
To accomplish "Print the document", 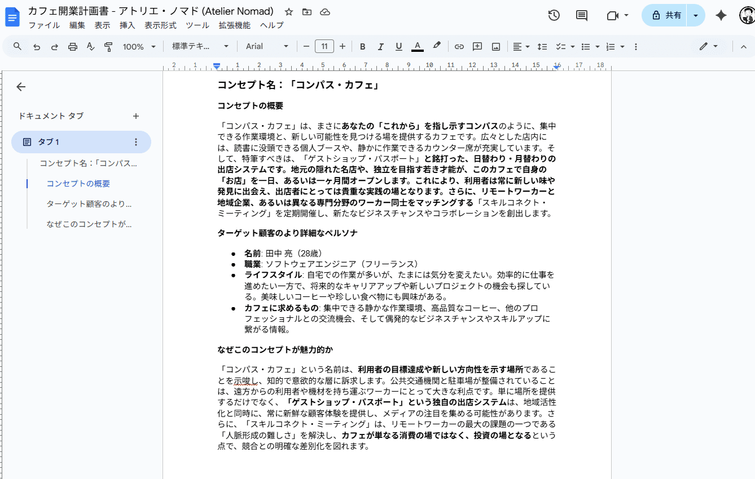I will pyautogui.click(x=73, y=46).
